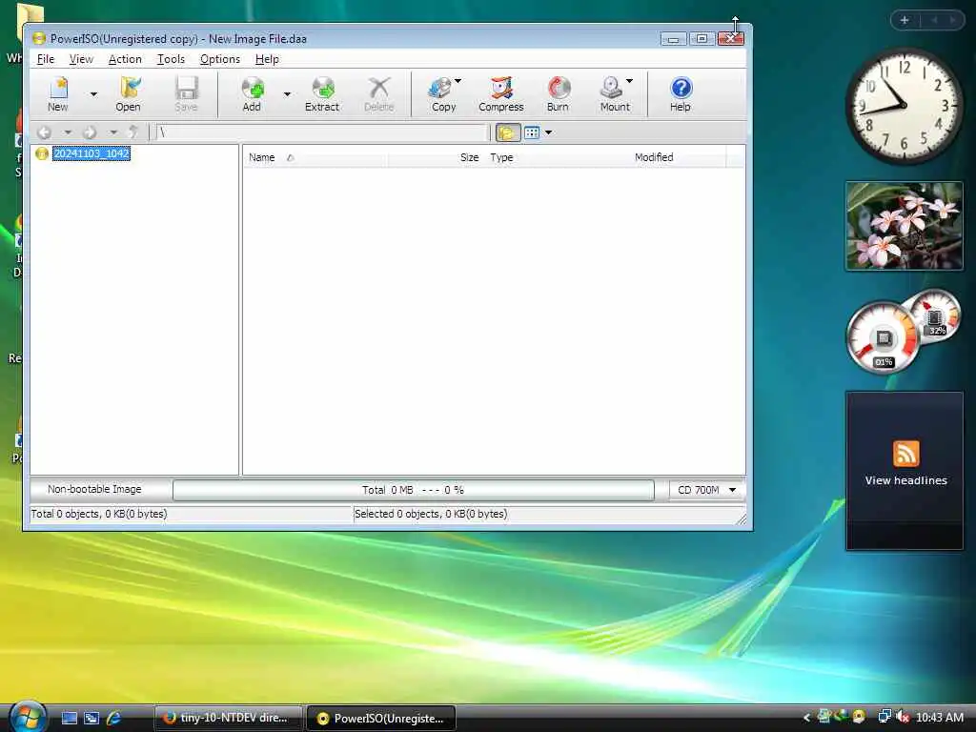This screenshot has height=732, width=976.
Task: Click the Help toolbar icon
Action: [681, 94]
